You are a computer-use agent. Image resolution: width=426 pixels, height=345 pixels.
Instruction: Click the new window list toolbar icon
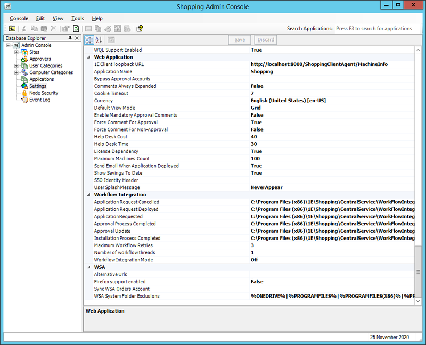tap(88, 29)
